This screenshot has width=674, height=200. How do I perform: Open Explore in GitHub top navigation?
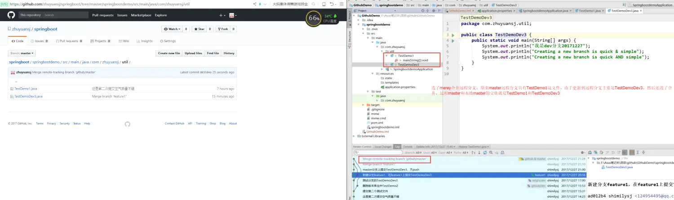pyautogui.click(x=161, y=15)
